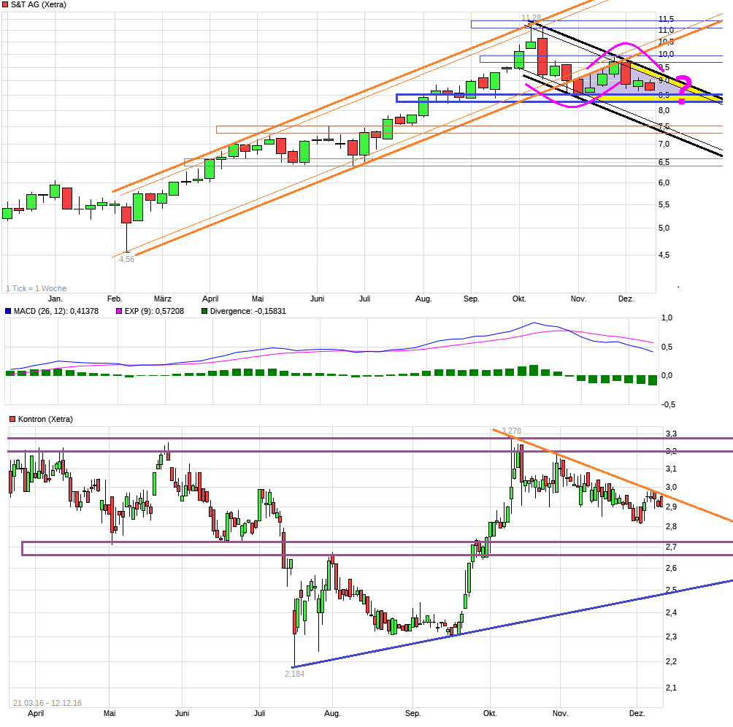Click 'März' on the S&T time axis
Screen dimensions: 733x727
point(163,299)
